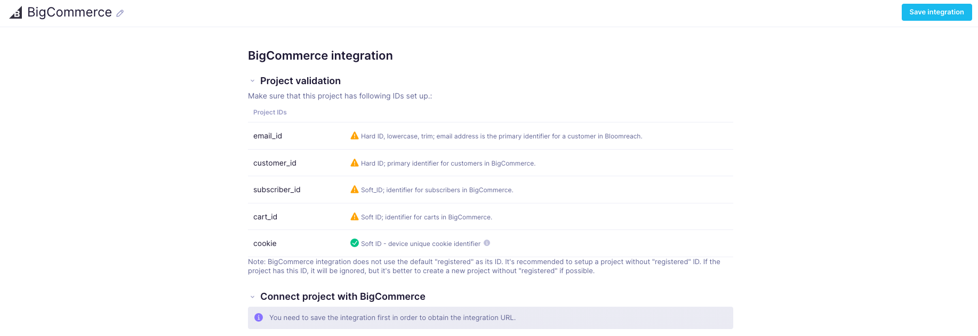Viewport: 978px width, 336px height.
Task: Click warning icon in the subscriber_id row
Action: pyautogui.click(x=354, y=190)
